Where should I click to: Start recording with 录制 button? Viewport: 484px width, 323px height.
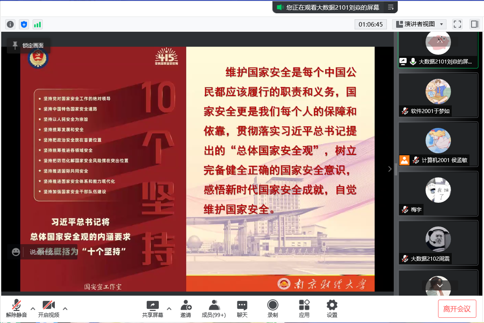(x=273, y=309)
